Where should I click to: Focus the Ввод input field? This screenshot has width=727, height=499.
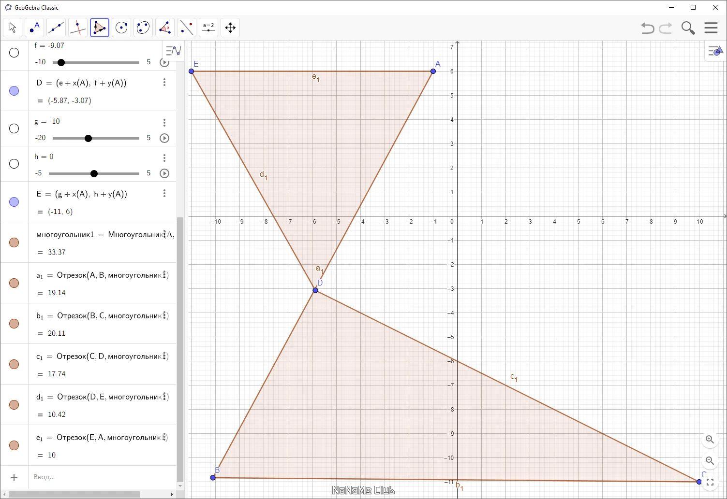(x=102, y=477)
